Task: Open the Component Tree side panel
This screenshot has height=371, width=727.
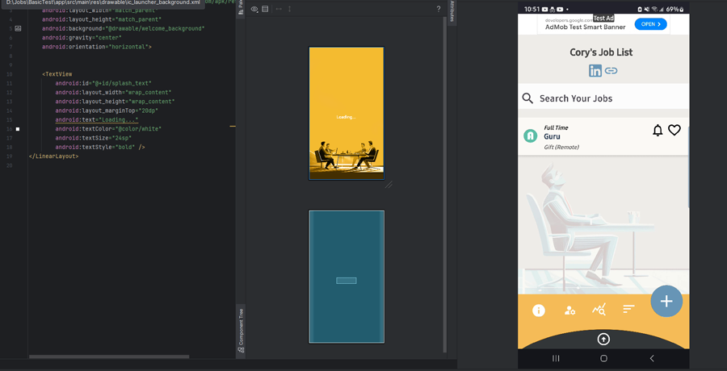Action: coord(241,331)
